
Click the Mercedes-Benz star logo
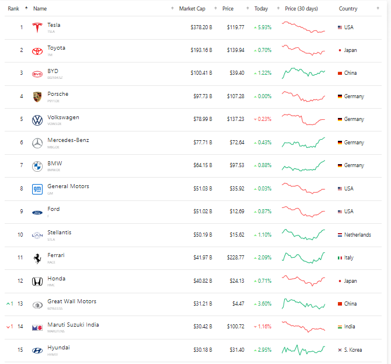click(37, 143)
